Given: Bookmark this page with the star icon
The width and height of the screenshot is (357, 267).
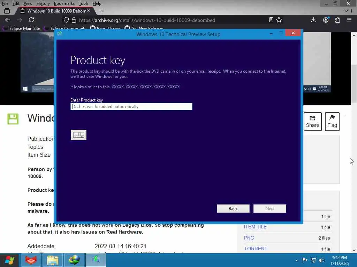Looking at the screenshot, I should (279, 20).
